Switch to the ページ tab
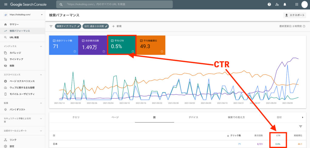Image resolution: width=310 pixels, height=148 pixels. point(115,117)
